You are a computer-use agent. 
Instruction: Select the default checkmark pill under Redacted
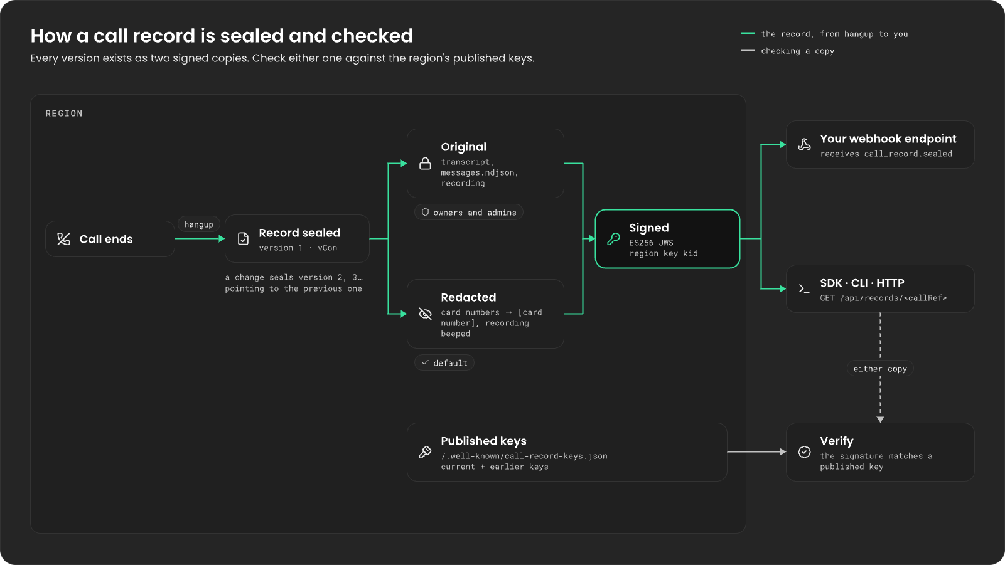[444, 362]
